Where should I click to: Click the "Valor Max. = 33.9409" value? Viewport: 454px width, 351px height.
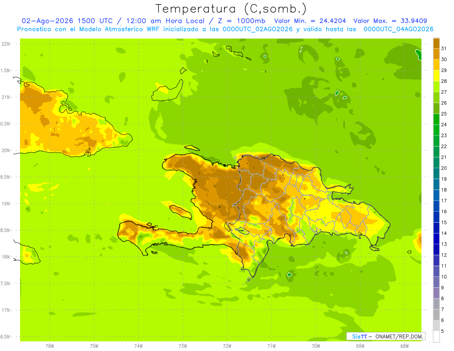[x=390, y=21]
